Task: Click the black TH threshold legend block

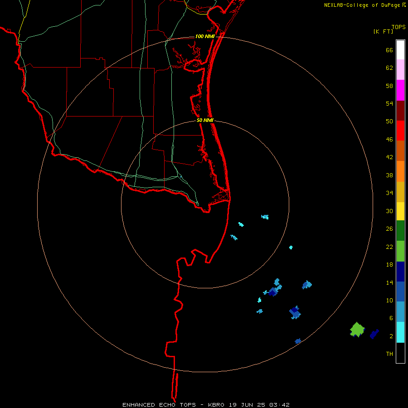Action: coord(400,353)
